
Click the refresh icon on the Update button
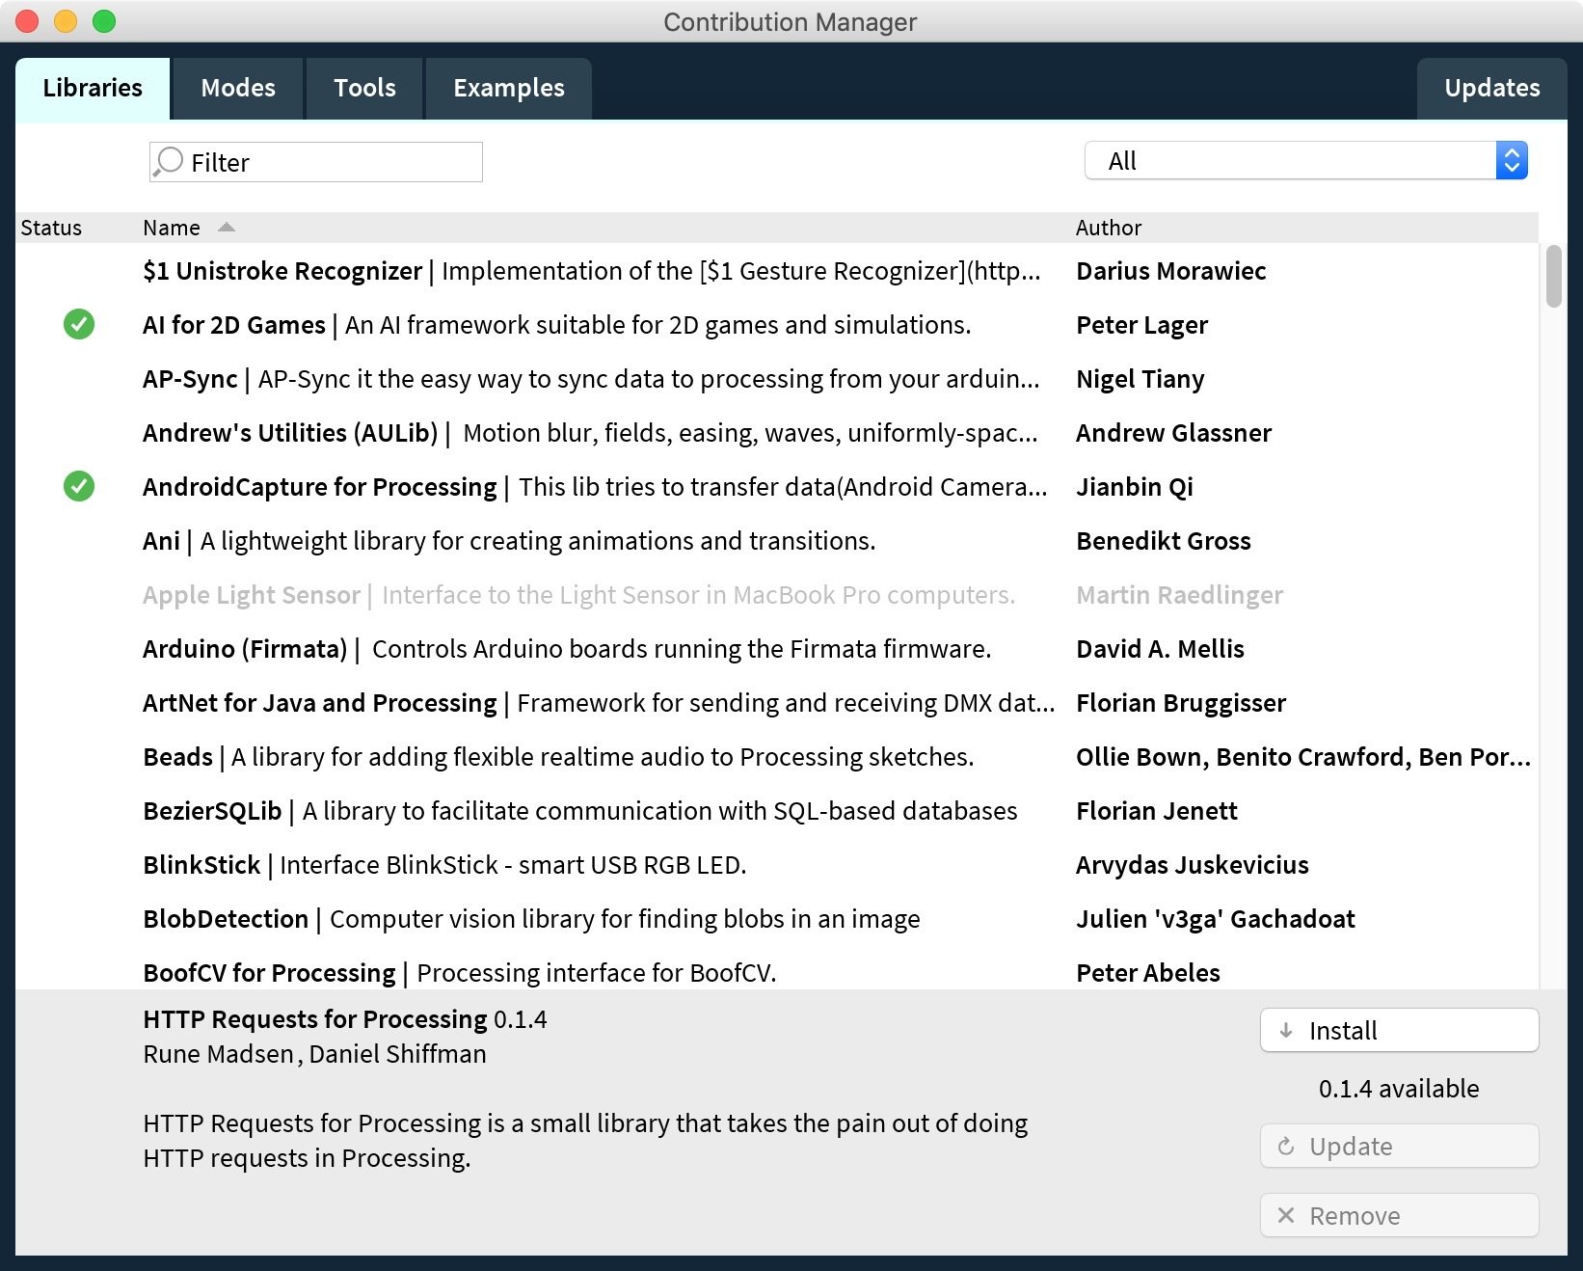pyautogui.click(x=1286, y=1146)
